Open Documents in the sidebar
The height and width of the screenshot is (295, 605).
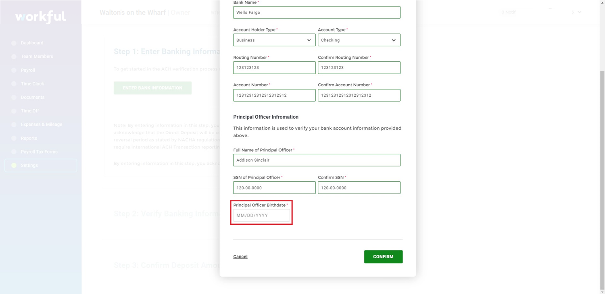click(33, 97)
